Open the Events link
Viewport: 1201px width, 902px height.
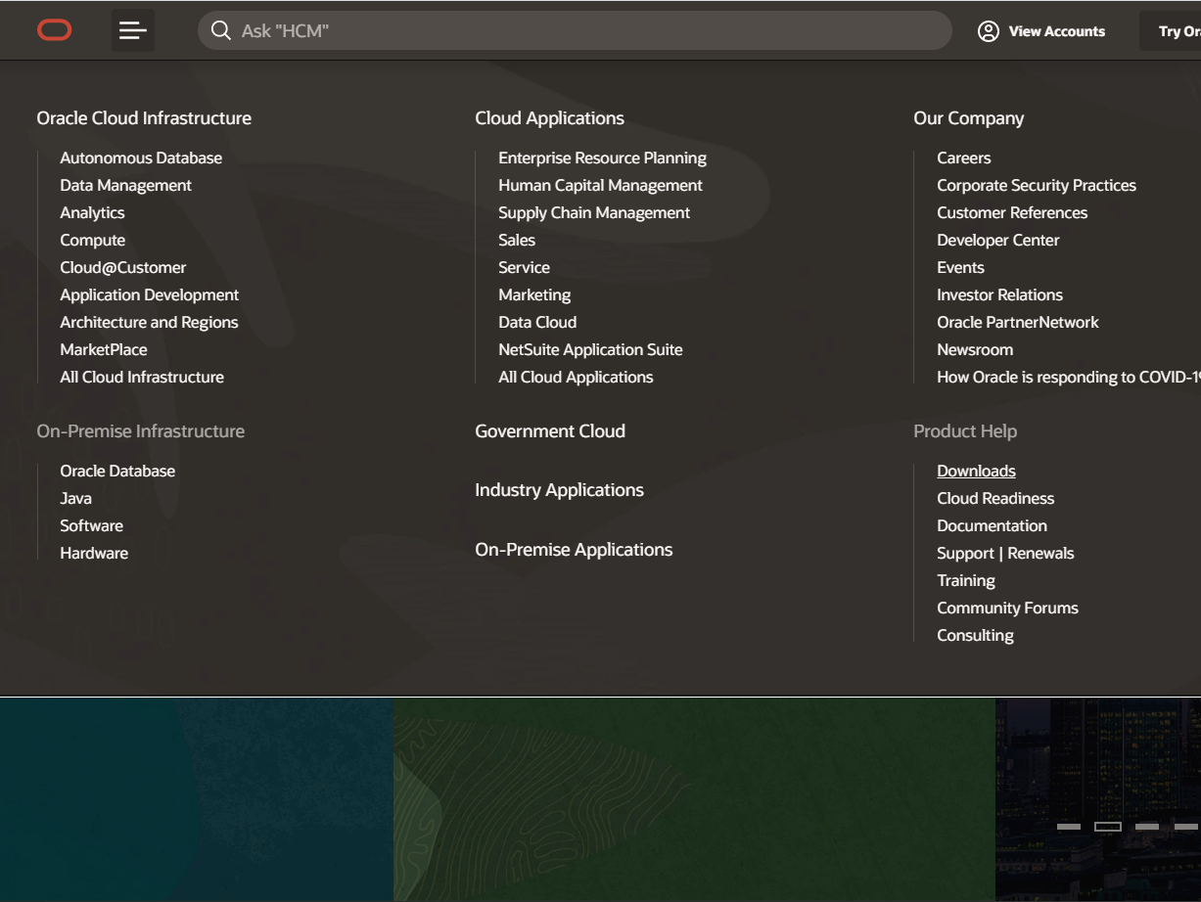(x=960, y=268)
